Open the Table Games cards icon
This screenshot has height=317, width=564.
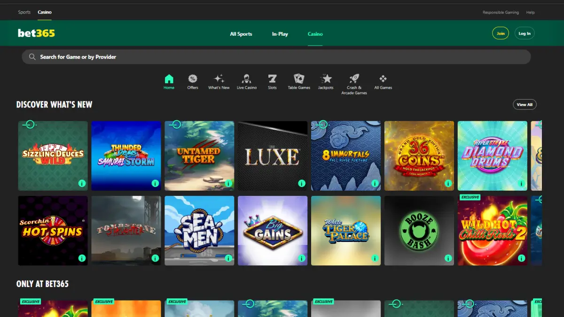click(299, 78)
